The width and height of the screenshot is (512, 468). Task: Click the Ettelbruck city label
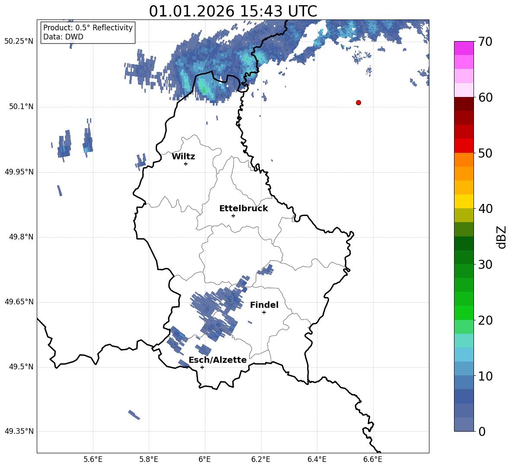tap(243, 209)
